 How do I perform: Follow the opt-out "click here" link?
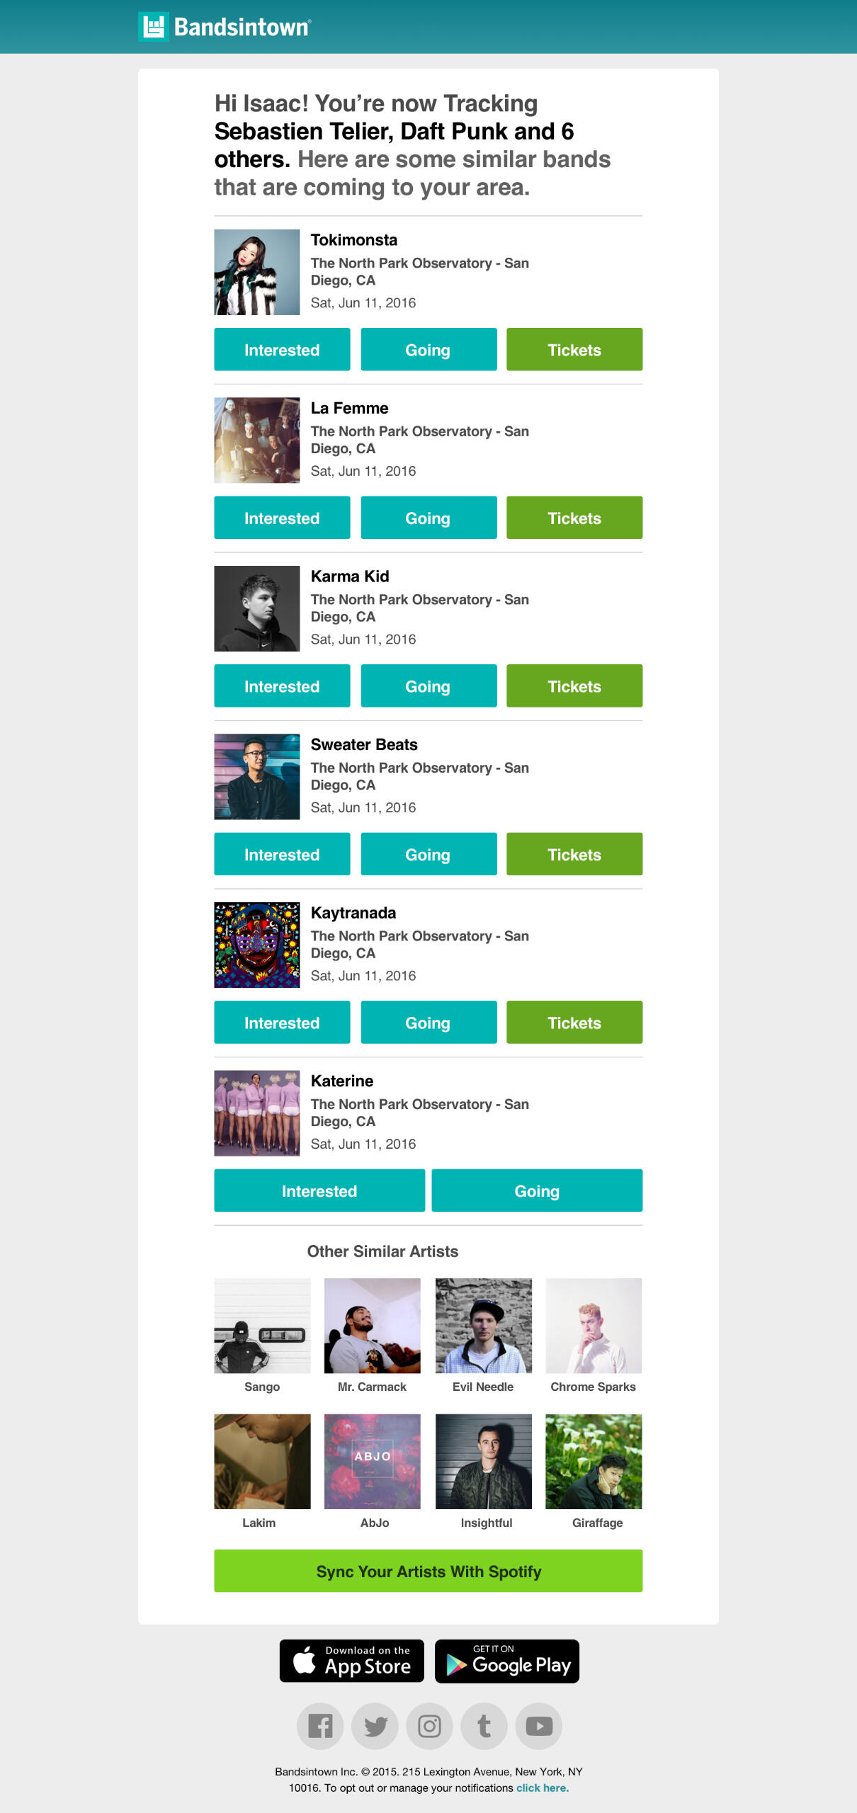click(543, 1788)
